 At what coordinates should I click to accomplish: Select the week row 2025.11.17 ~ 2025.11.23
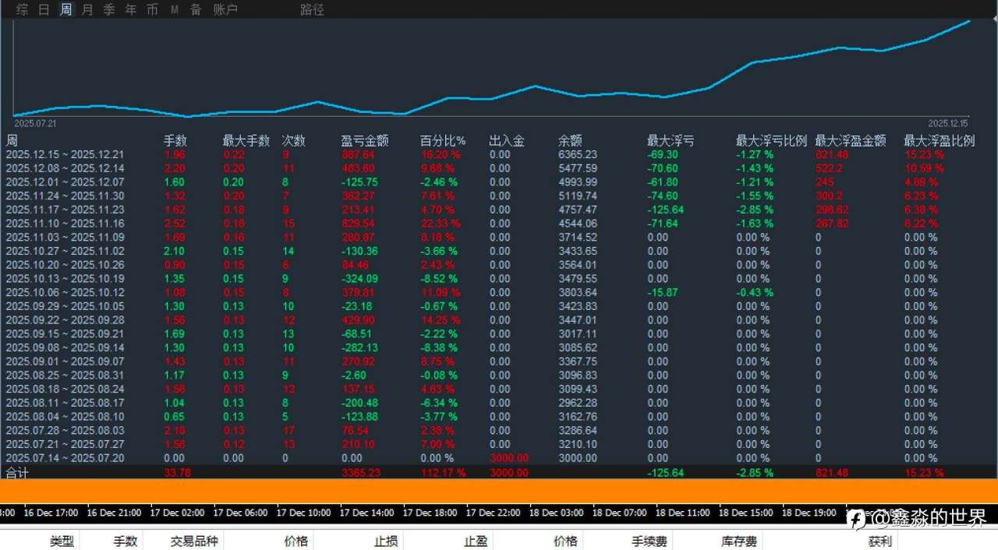[x=499, y=210]
